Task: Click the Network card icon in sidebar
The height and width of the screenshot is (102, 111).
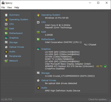Action: [x=6, y=61]
